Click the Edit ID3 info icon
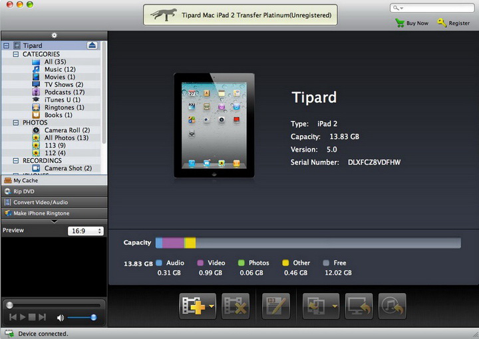The height and width of the screenshot is (339, 479). click(x=276, y=306)
